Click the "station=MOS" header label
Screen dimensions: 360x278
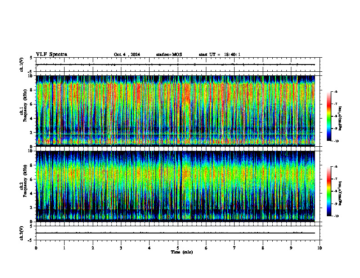[169, 55]
